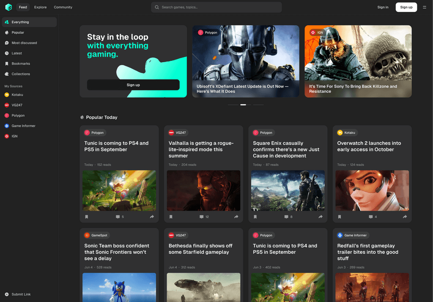Bookmark the Square Enix Just Cause article

coord(255,217)
